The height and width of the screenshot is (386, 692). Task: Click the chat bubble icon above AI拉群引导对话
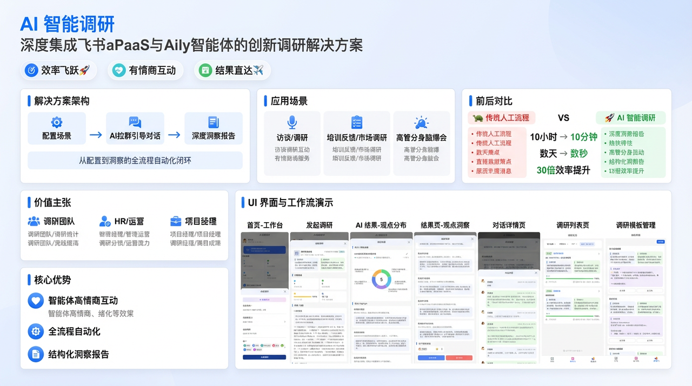point(135,122)
